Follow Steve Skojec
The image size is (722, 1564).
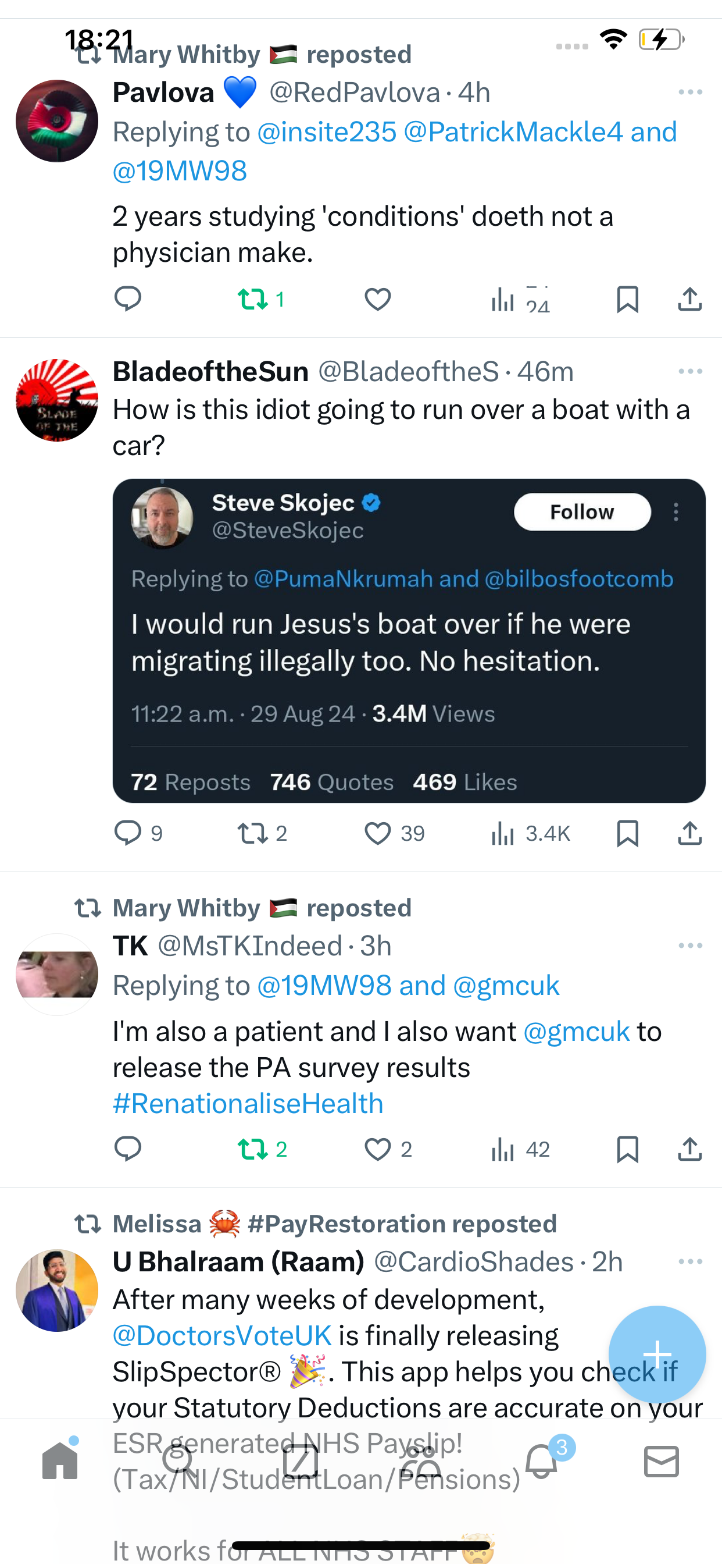pos(582,512)
